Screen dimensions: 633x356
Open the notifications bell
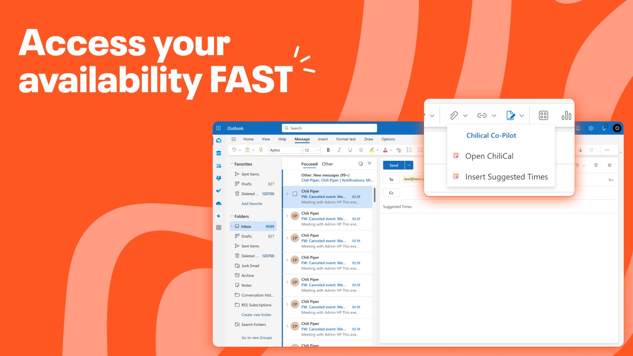(x=578, y=128)
